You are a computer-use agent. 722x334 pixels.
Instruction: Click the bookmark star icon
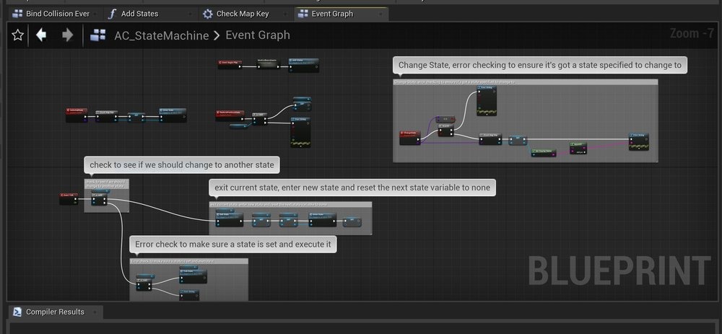click(18, 35)
